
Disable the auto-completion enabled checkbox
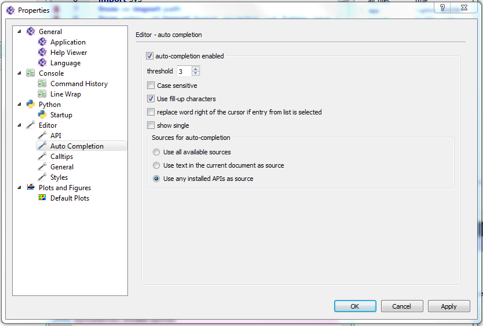[x=149, y=56]
